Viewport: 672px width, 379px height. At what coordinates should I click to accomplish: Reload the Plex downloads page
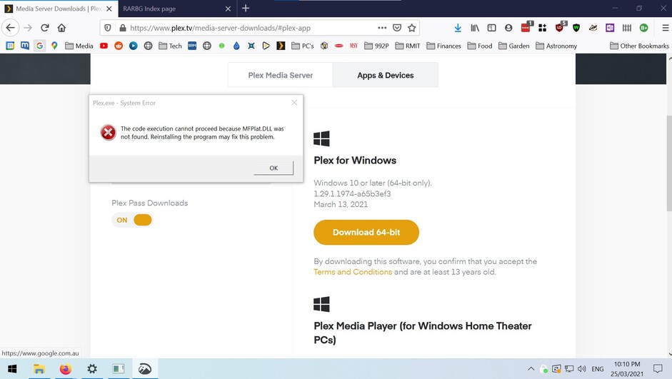click(44, 28)
